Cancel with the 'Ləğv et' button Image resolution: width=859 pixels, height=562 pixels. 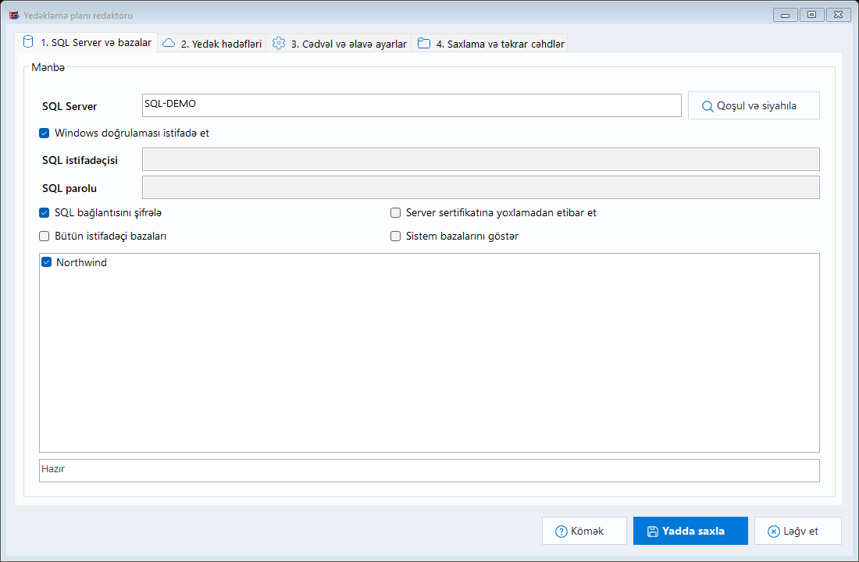[797, 531]
